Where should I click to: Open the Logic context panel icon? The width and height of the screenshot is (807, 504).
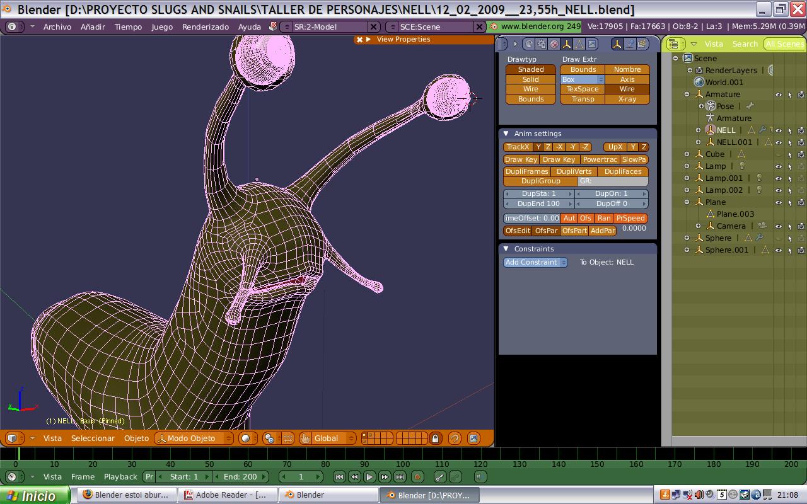coord(528,44)
